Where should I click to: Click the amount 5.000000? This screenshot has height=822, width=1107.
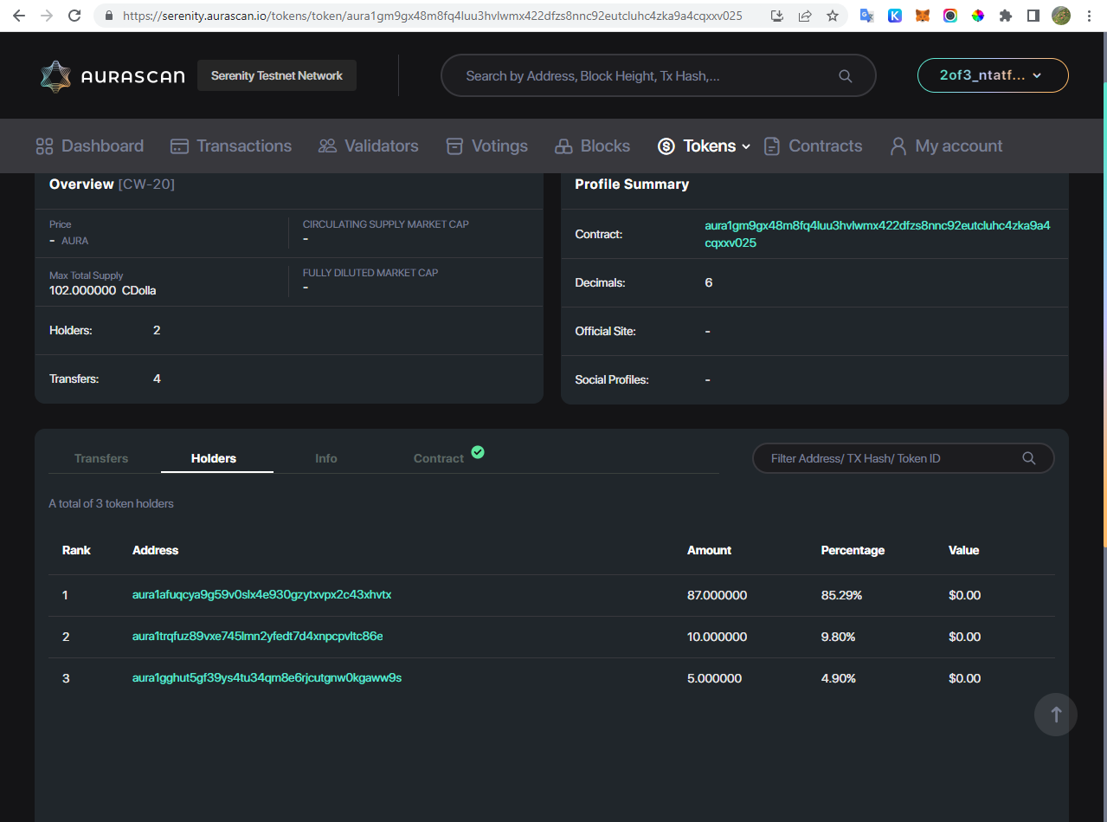coord(714,678)
